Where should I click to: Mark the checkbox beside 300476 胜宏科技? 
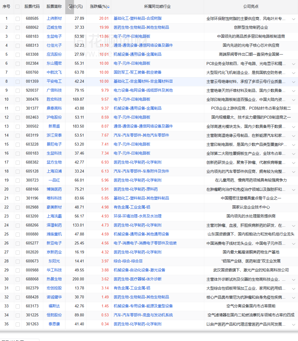pos(18,100)
